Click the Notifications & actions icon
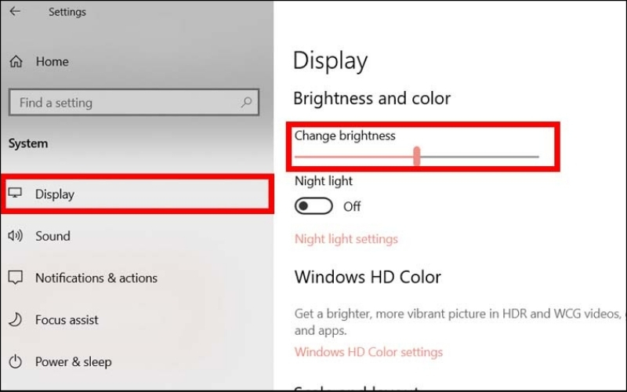 coord(16,278)
